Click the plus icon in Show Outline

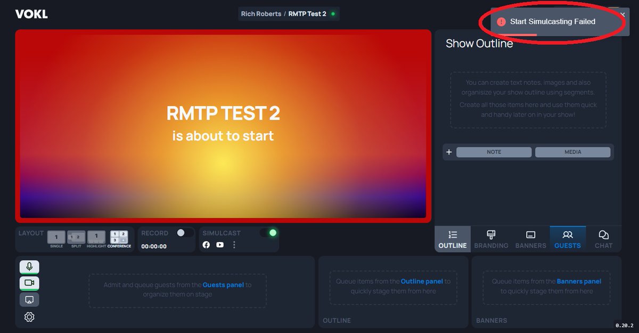pos(449,152)
